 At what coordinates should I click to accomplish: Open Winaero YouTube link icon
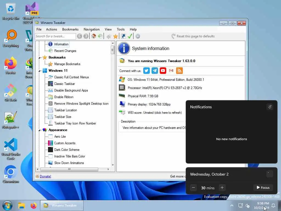click(x=163, y=71)
